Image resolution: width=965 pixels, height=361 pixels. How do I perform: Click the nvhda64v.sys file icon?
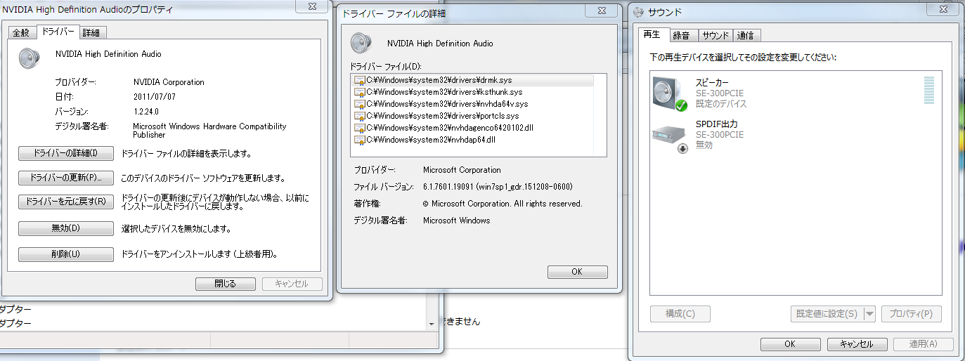click(359, 104)
